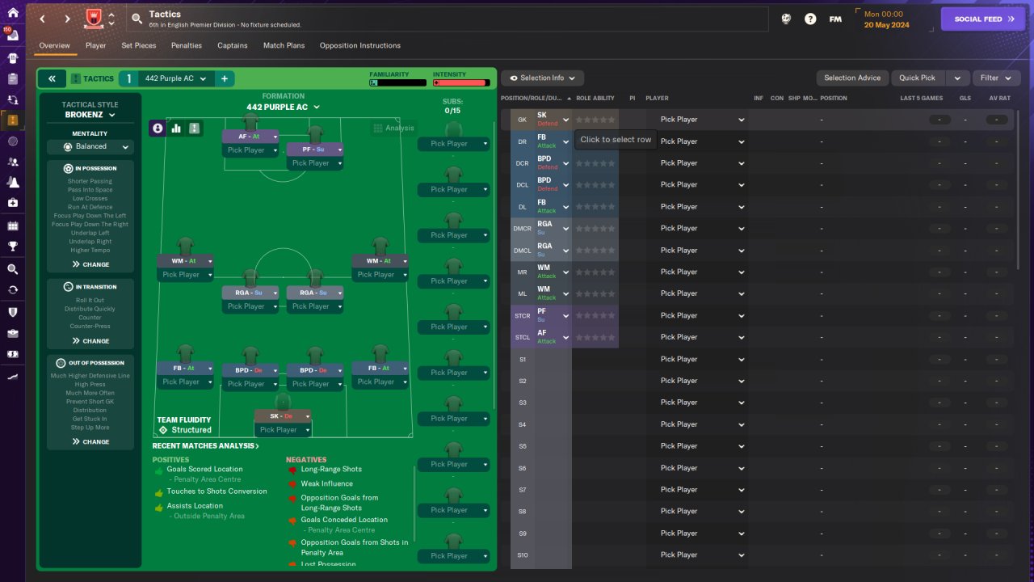Open the Finances money icon
Viewport: 1034px width, 582px height.
pos(12,354)
